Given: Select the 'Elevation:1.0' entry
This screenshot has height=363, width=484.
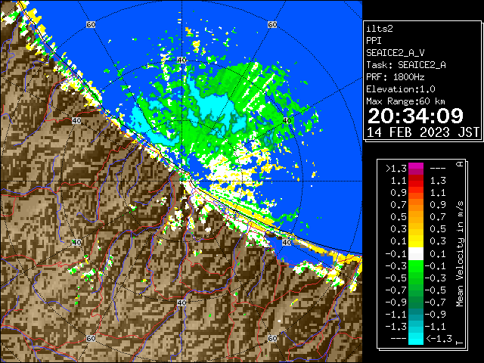Looking at the screenshot, I should (x=401, y=89).
